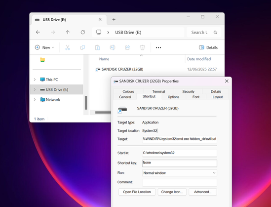Click the Comment field

click(180, 182)
